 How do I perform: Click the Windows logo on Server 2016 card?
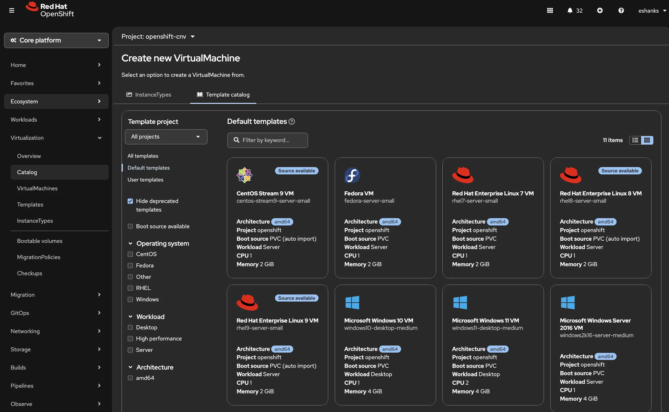(568, 303)
